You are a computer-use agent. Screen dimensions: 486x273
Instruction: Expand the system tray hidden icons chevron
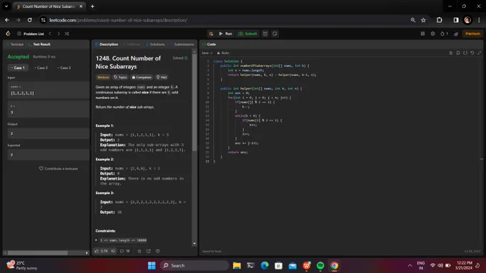(x=410, y=266)
